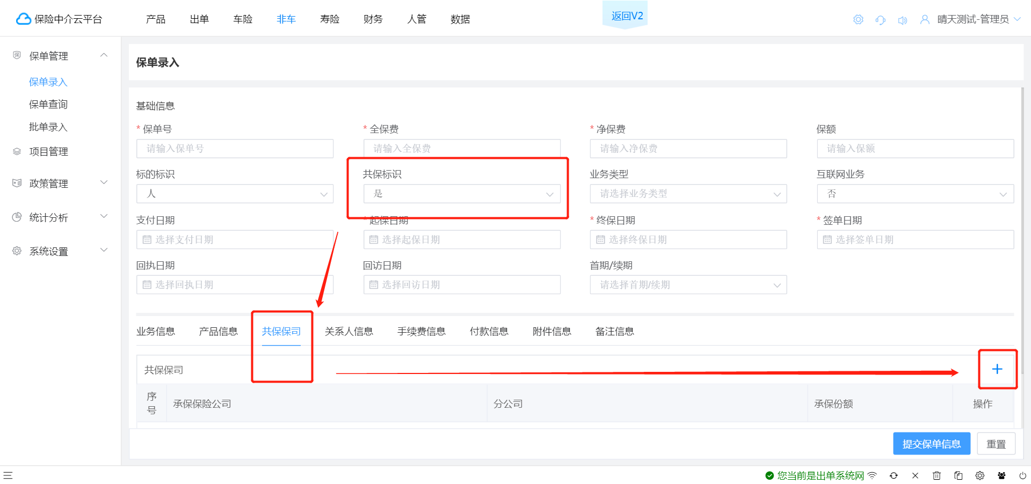Open the user account dropdown arrow

[x=1018, y=19]
